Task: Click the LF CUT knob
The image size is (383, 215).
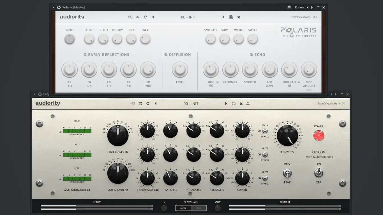Action: coord(89,39)
